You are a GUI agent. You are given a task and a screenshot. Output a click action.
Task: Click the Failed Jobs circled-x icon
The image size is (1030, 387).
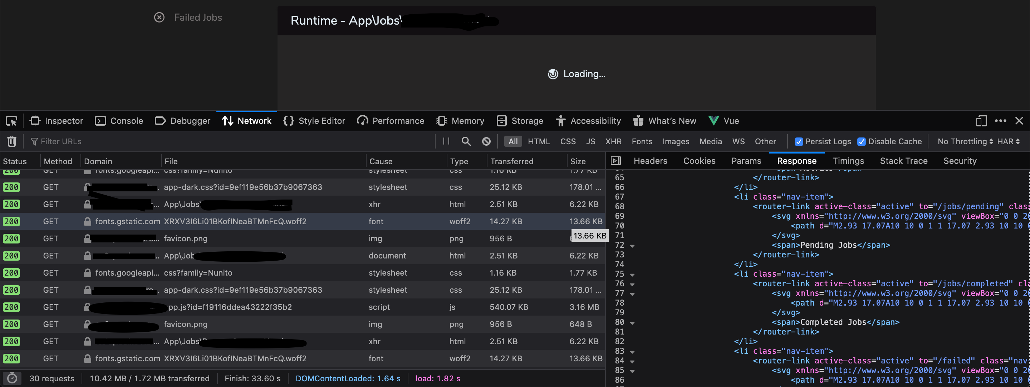tap(159, 17)
